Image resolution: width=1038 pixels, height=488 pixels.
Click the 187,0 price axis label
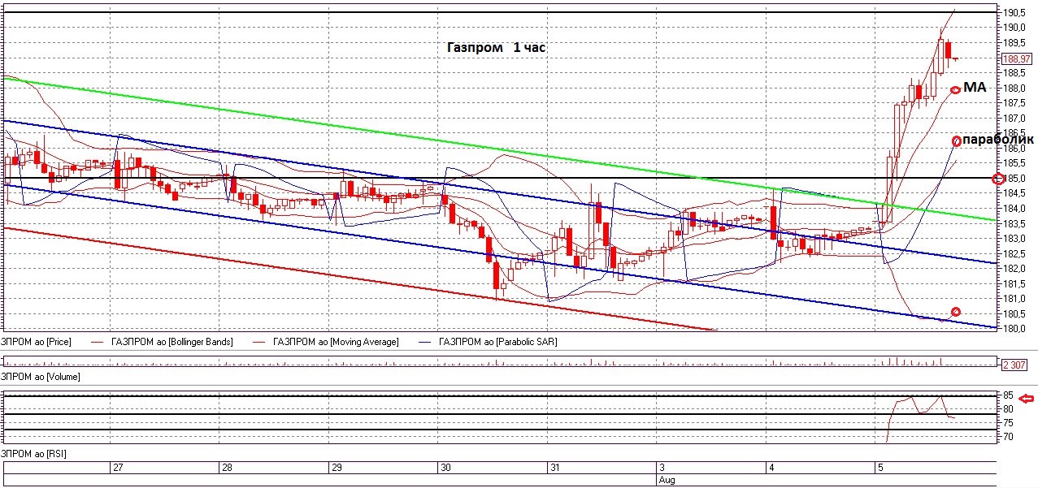click(x=1013, y=119)
